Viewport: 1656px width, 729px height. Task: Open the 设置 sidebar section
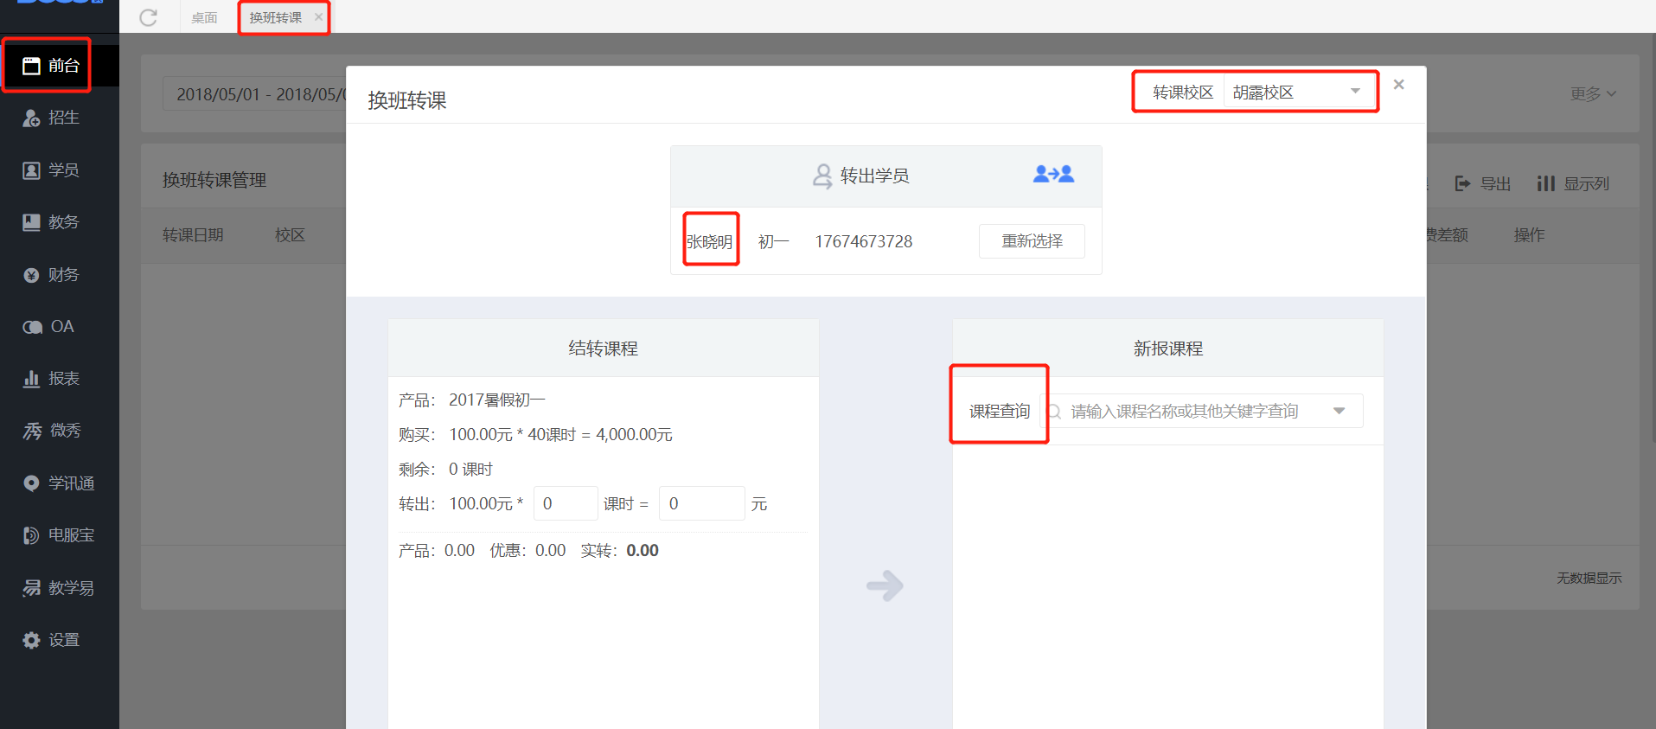(51, 640)
